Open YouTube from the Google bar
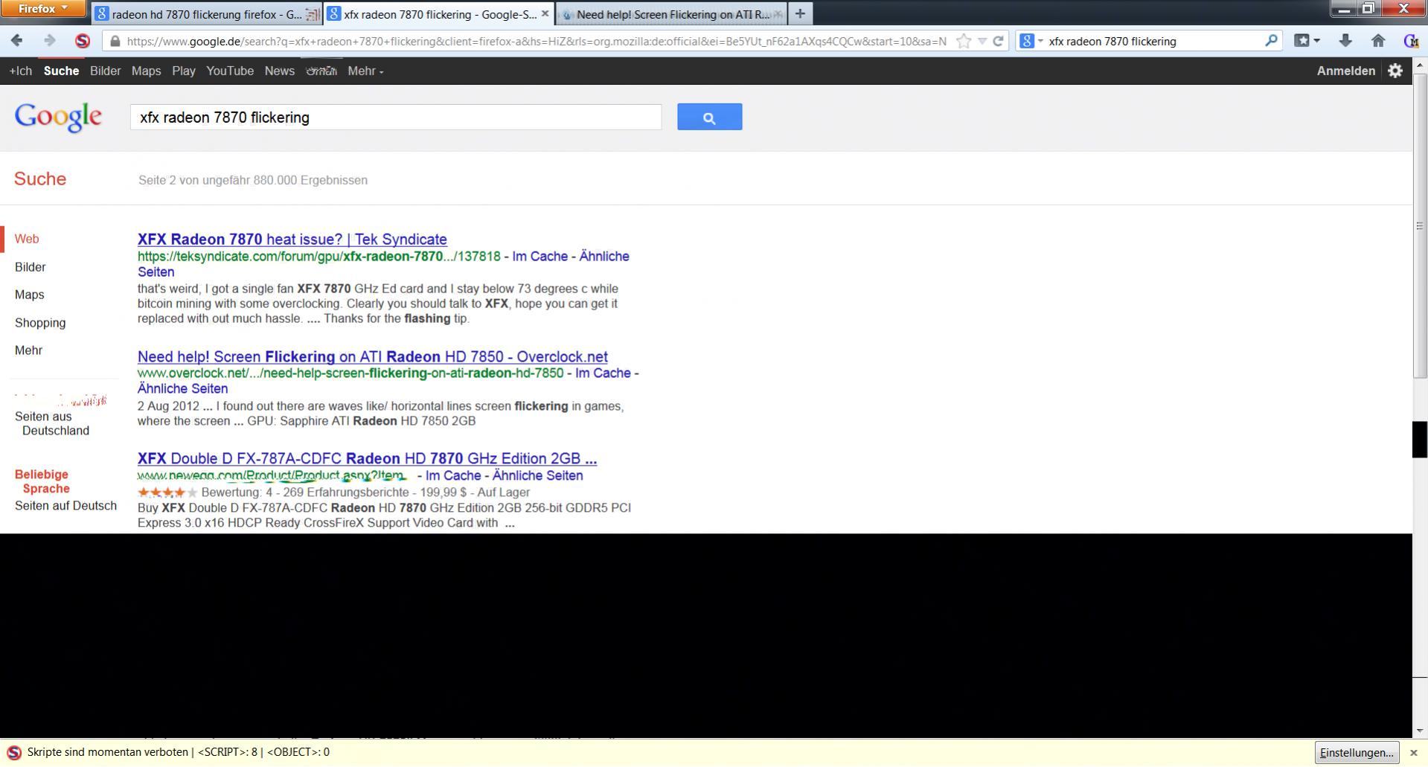The height and width of the screenshot is (767, 1428). click(230, 71)
